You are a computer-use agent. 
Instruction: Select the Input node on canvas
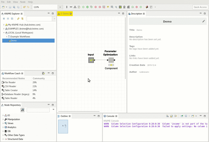[91, 60]
